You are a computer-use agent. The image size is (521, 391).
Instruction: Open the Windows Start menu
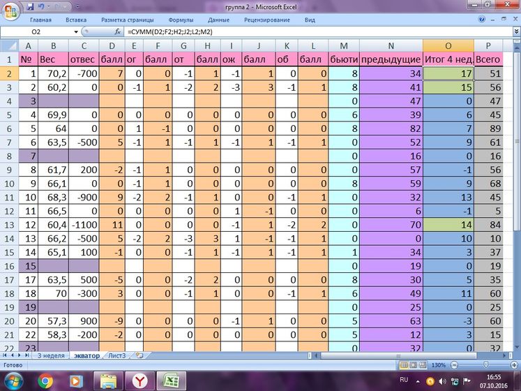point(13,381)
